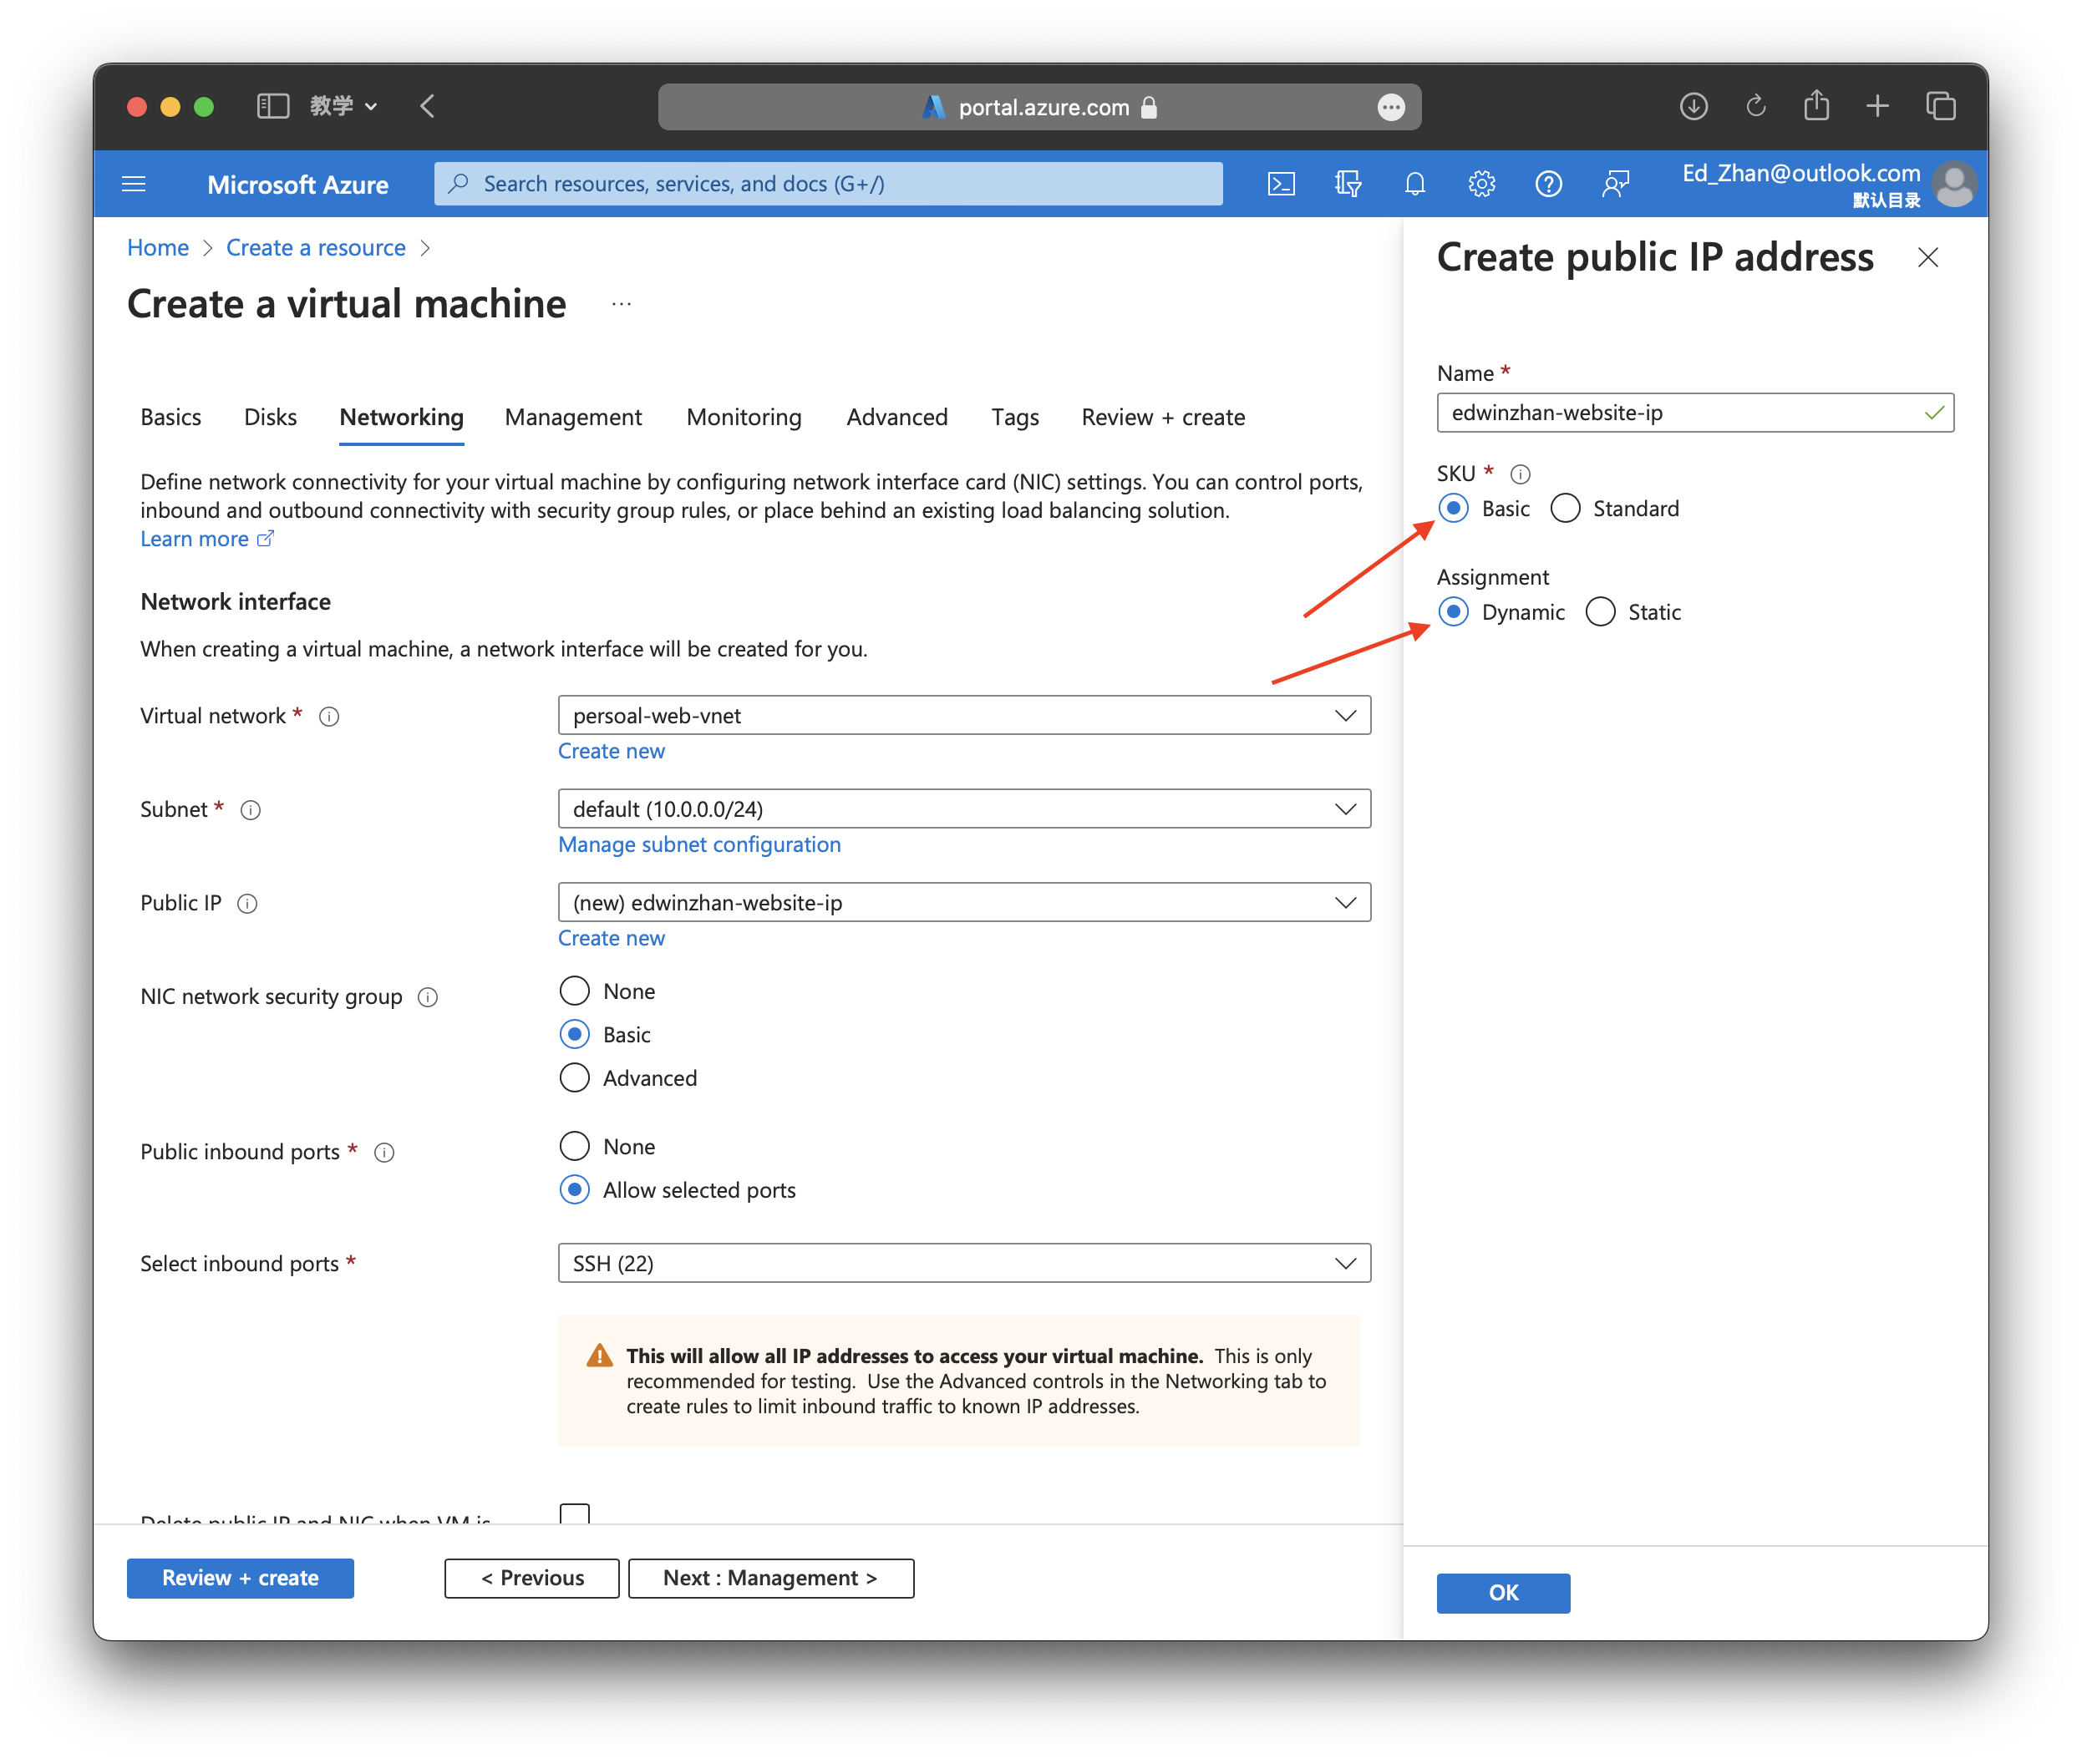Screen dimensions: 2082x1764
Task: Open portal settings gear
Action: click(1480, 184)
